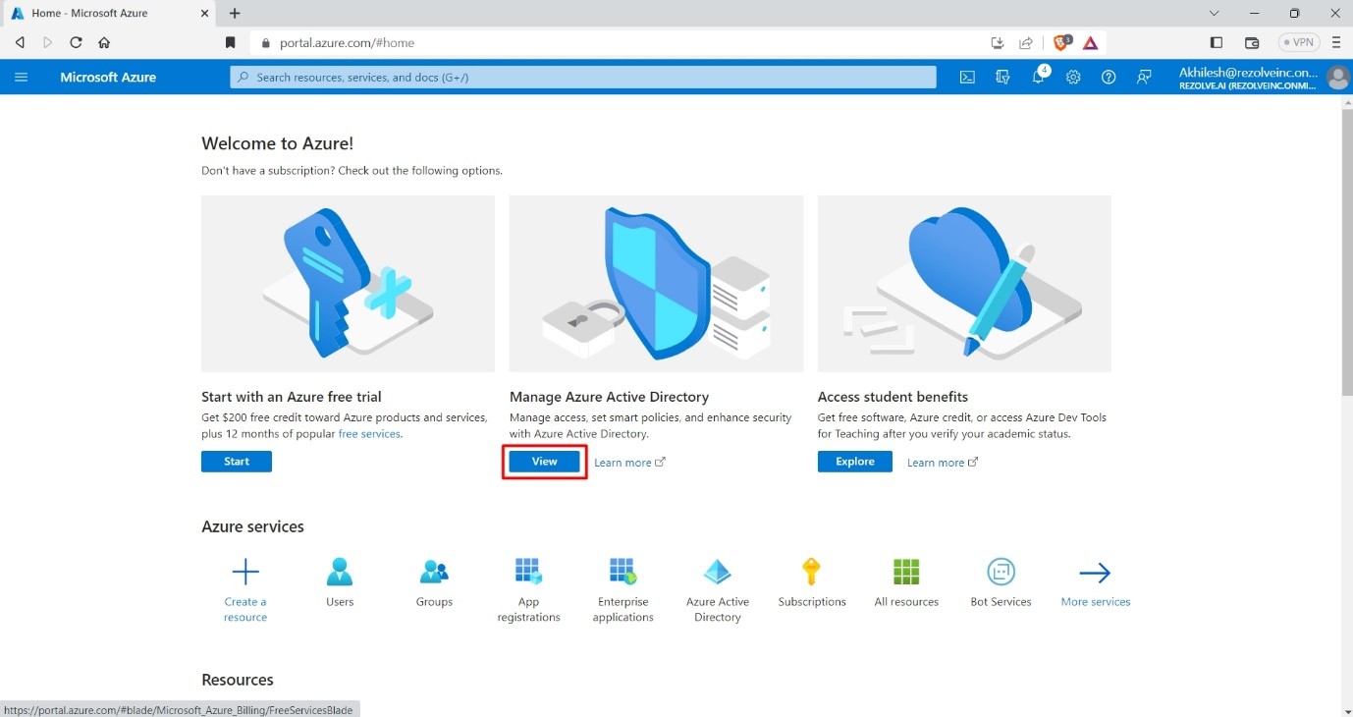Open the notifications bell
Image resolution: width=1353 pixels, height=717 pixels.
click(x=1038, y=77)
